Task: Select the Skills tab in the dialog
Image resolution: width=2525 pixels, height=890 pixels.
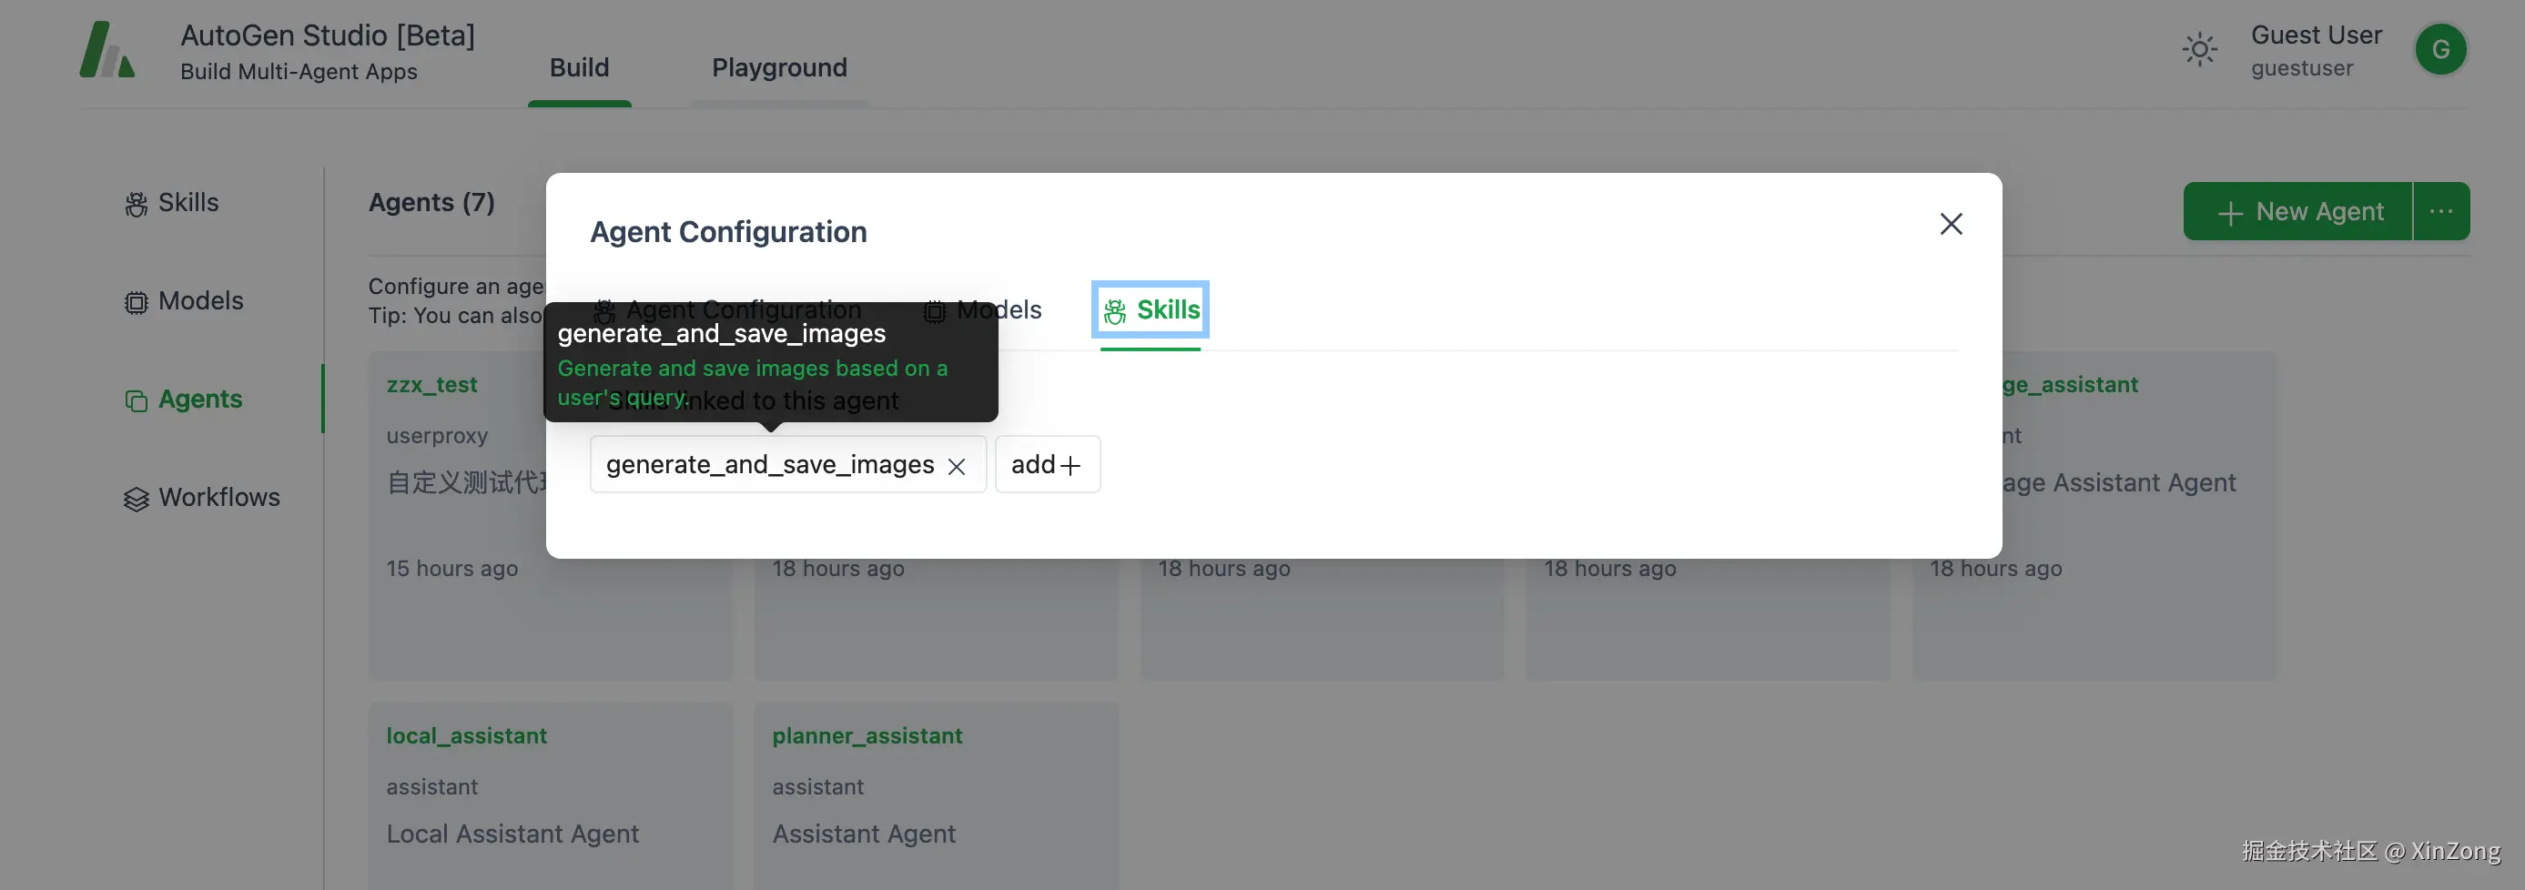Action: coord(1151,310)
